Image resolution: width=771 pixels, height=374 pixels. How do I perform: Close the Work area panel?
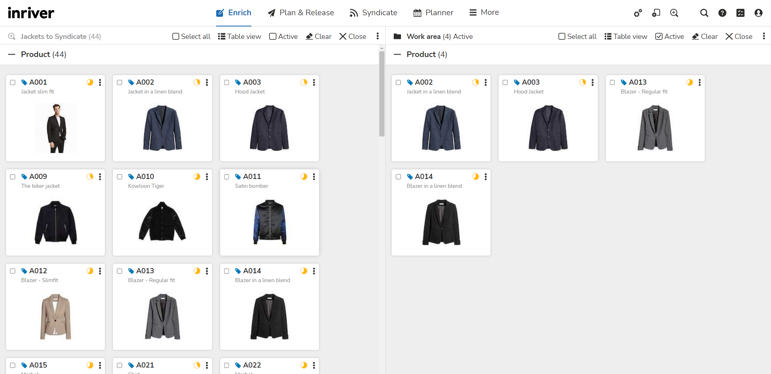tap(739, 37)
